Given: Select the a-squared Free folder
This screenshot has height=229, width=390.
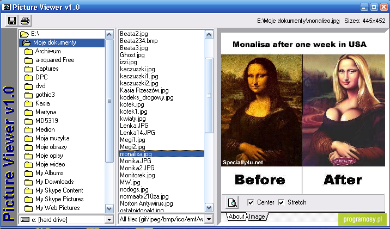Looking at the screenshot, I should click(54, 60).
